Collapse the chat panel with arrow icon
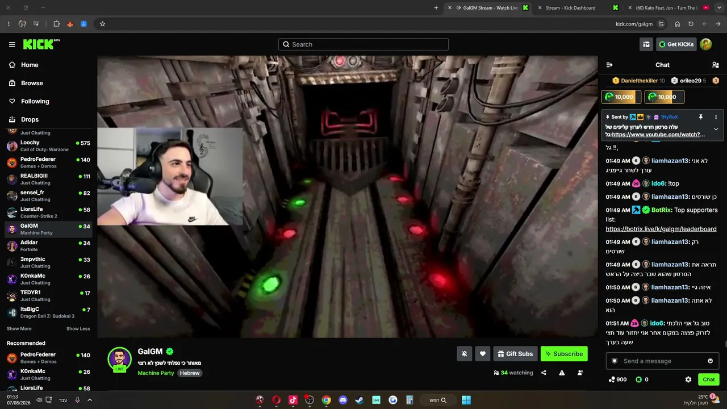This screenshot has height=409, width=727. (609, 65)
